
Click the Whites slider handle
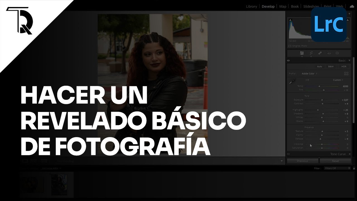click(x=322, y=118)
